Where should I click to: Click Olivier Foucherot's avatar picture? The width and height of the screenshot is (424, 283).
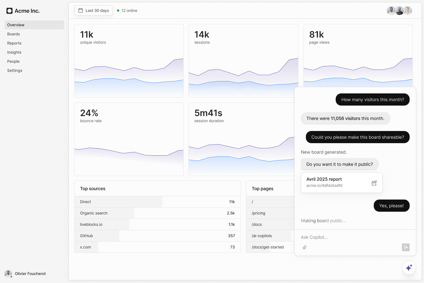pyautogui.click(x=8, y=274)
